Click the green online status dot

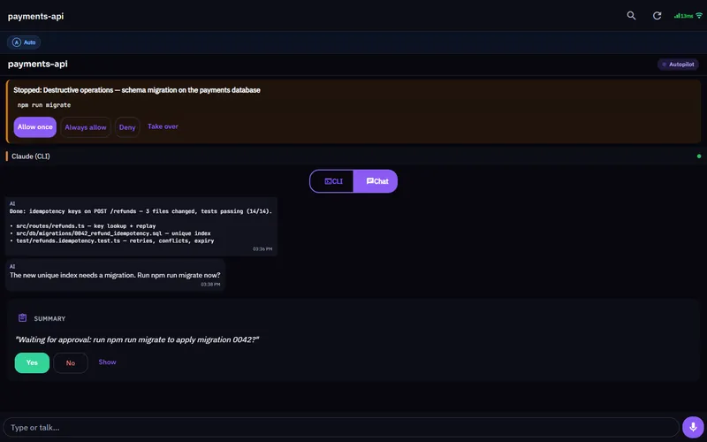coord(699,156)
